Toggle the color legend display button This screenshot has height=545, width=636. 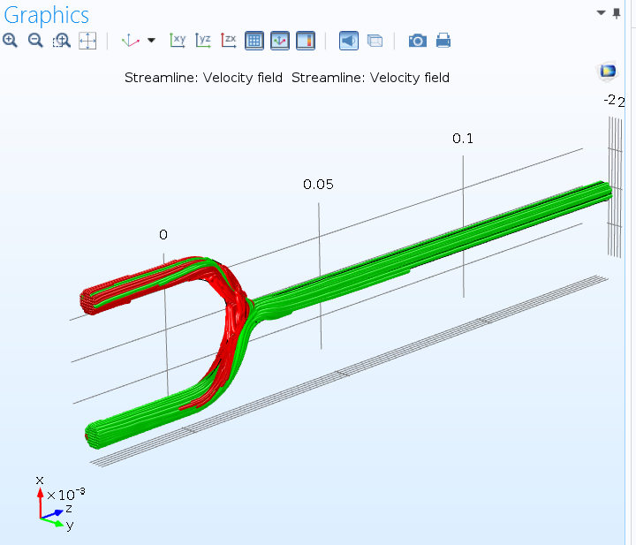[x=306, y=41]
